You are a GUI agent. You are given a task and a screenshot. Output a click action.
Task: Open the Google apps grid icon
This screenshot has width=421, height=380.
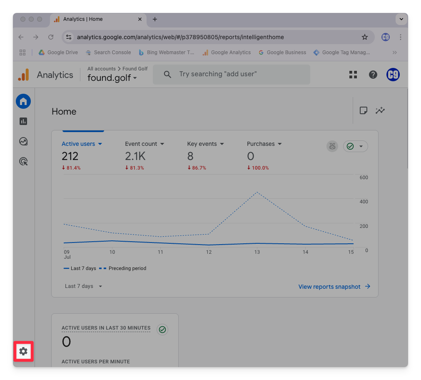click(353, 75)
